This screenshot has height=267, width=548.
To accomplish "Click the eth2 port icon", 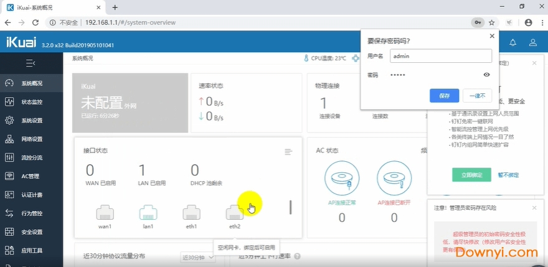I will 235,212.
